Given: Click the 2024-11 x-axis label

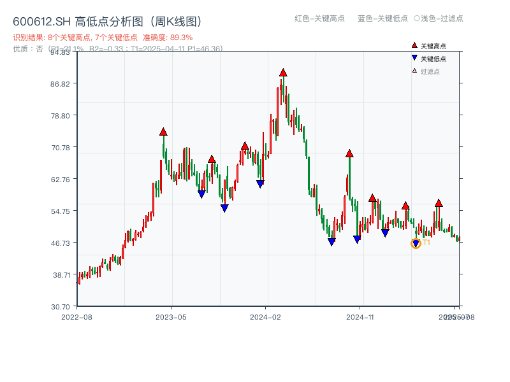Looking at the screenshot, I should 360,317.
